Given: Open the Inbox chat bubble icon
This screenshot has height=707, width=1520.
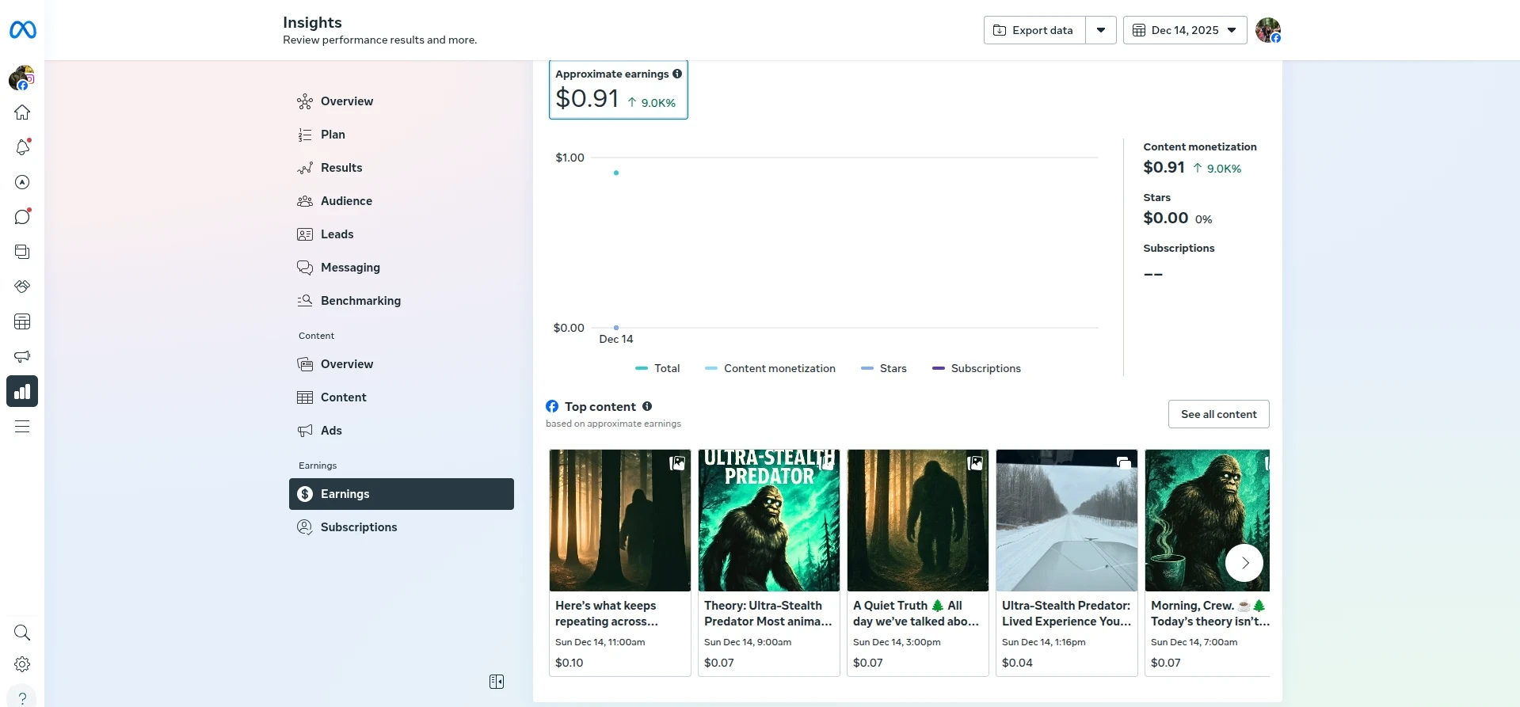Looking at the screenshot, I should 22,217.
